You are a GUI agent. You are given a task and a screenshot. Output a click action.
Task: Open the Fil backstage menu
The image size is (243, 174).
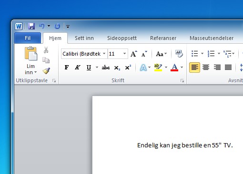point(28,38)
